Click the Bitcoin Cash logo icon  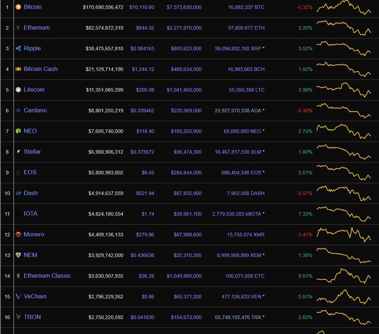click(19, 69)
